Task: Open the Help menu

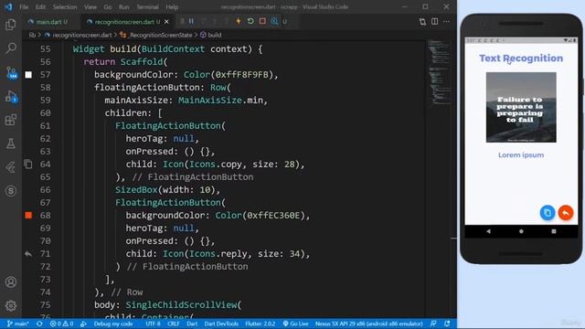Action: (x=172, y=6)
